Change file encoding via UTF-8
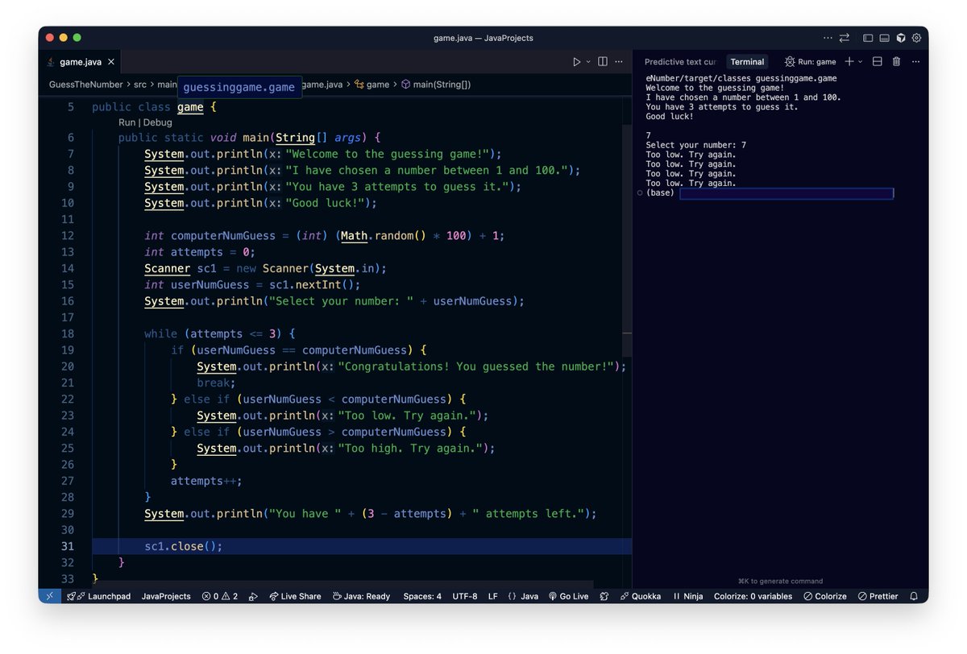The width and height of the screenshot is (967, 654). click(465, 596)
